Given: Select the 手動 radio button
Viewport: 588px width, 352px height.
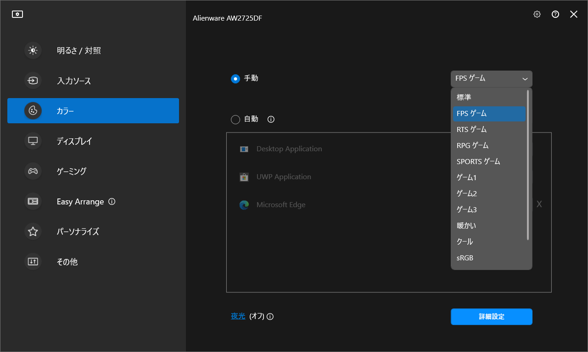Looking at the screenshot, I should tap(235, 79).
